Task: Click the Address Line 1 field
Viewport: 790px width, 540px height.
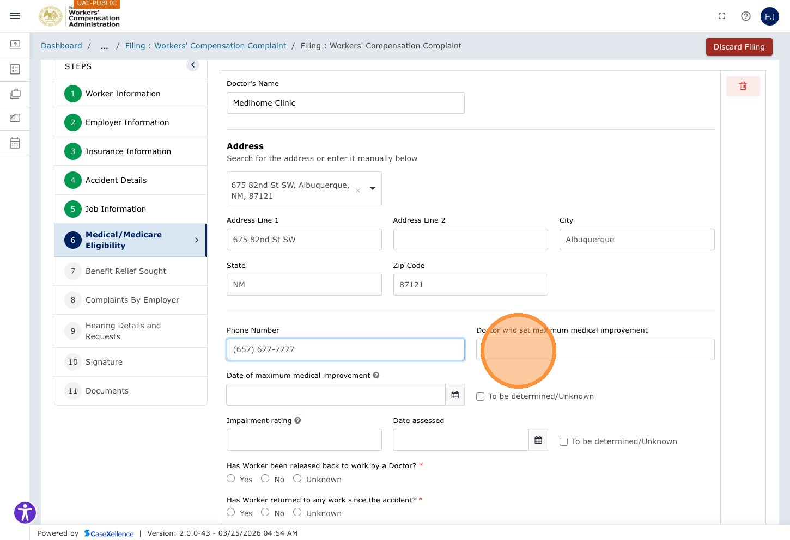Action: 304,240
